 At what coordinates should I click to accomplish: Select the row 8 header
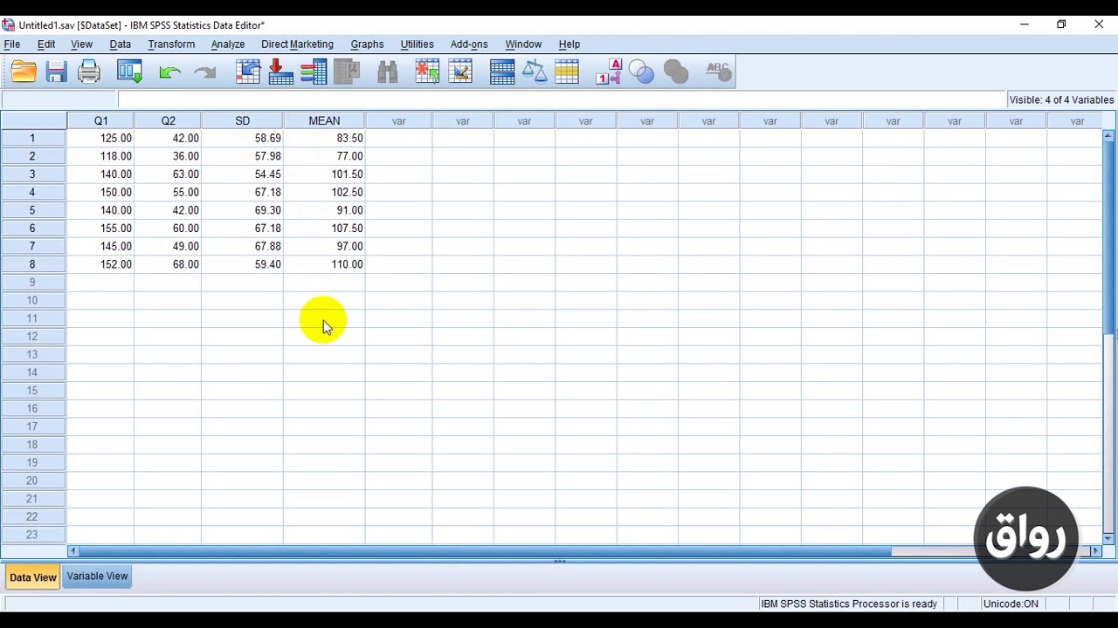[x=33, y=264]
